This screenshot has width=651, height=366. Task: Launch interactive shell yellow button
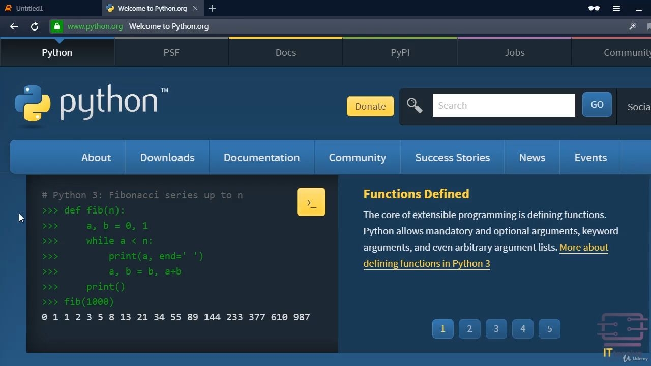311,202
